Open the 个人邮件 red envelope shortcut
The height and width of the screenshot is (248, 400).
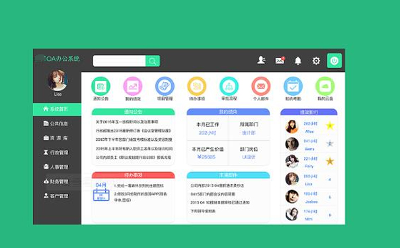click(x=260, y=86)
